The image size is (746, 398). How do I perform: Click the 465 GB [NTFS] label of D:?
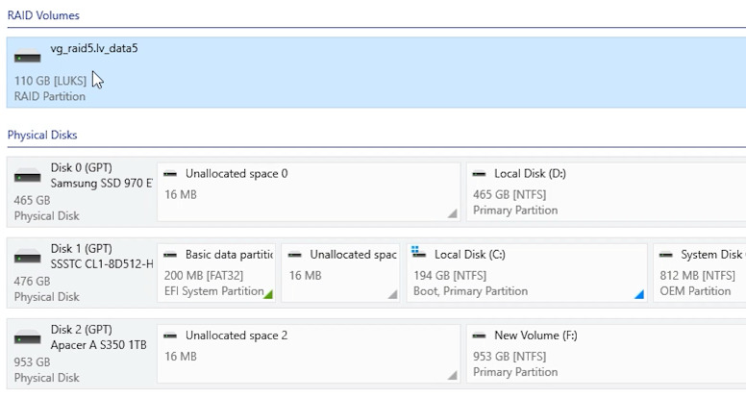tap(510, 195)
